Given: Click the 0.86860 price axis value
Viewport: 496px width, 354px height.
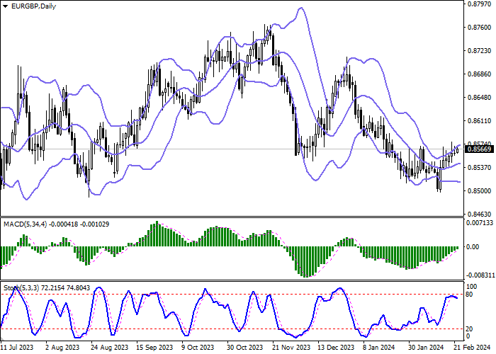Looking at the screenshot, I should pyautogui.click(x=479, y=74).
